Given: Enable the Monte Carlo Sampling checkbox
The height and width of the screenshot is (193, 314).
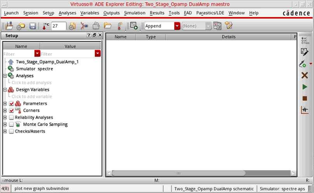Looking at the screenshot, I should point(11,124).
